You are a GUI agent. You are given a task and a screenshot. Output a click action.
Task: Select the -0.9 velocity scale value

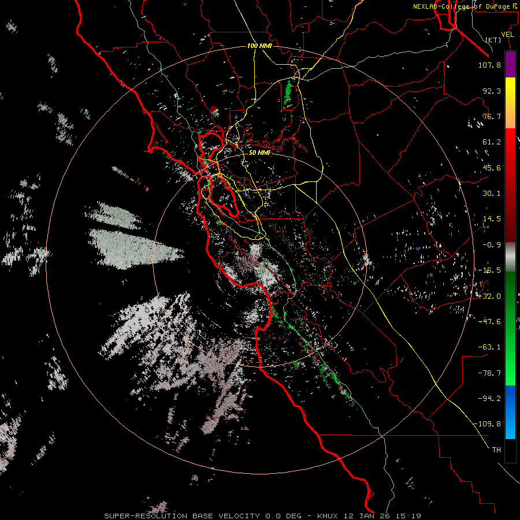click(492, 245)
